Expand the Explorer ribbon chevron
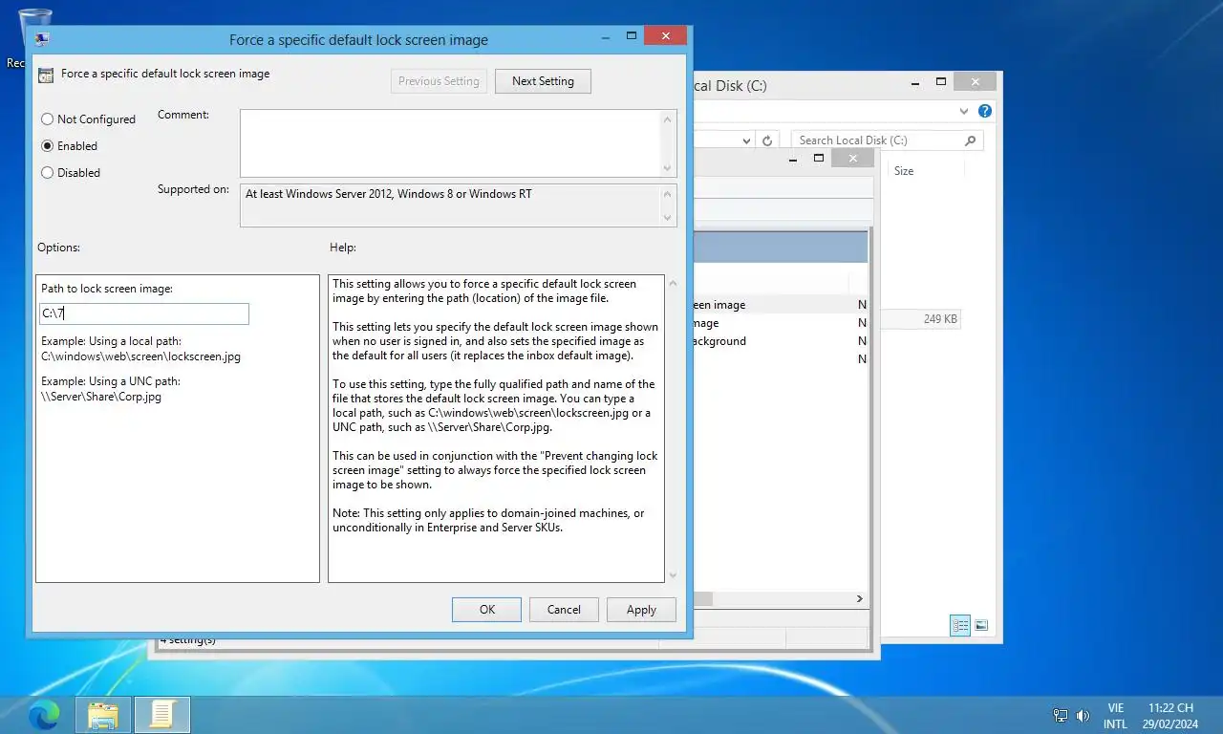1223x734 pixels. (x=964, y=111)
